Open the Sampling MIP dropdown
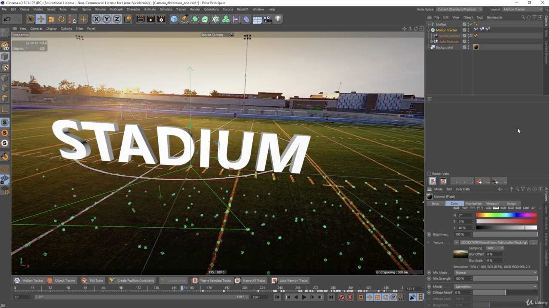The height and width of the screenshot is (308, 549). 494,248
